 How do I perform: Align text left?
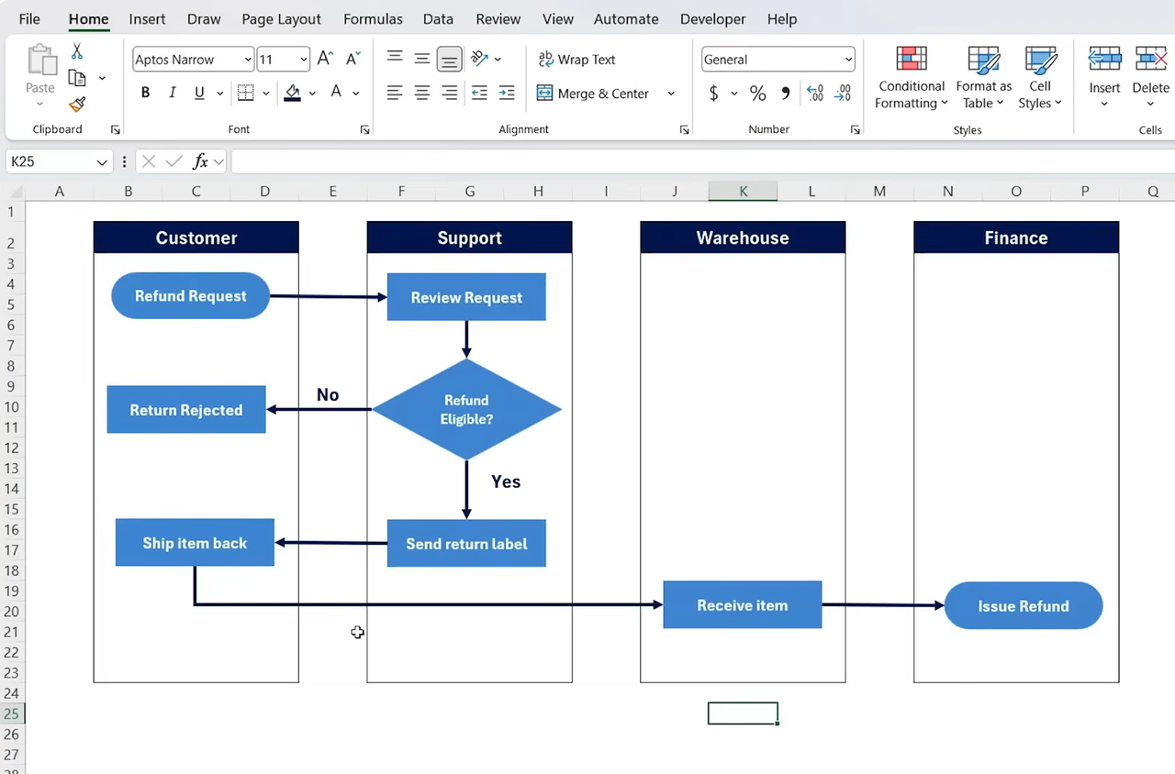(x=395, y=93)
